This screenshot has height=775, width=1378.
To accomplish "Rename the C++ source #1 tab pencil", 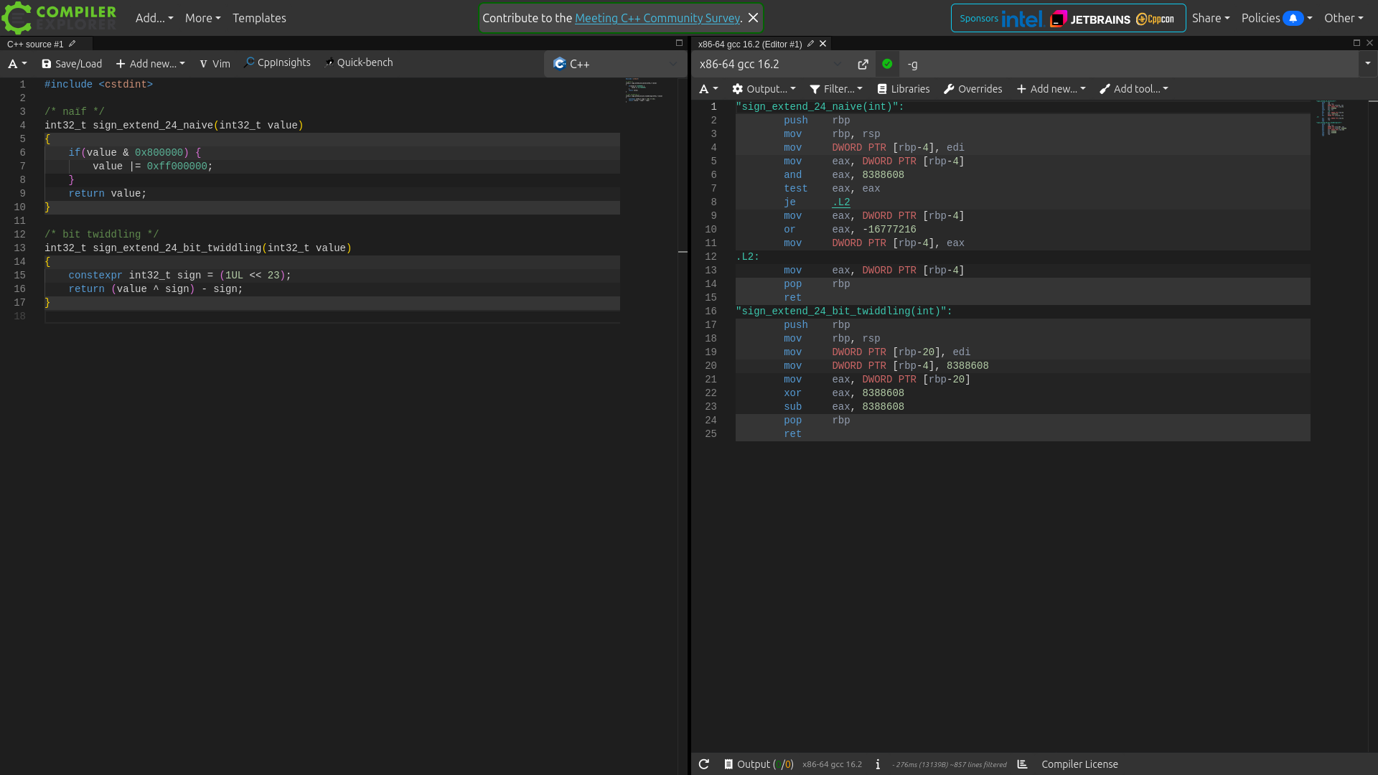I will point(72,44).
